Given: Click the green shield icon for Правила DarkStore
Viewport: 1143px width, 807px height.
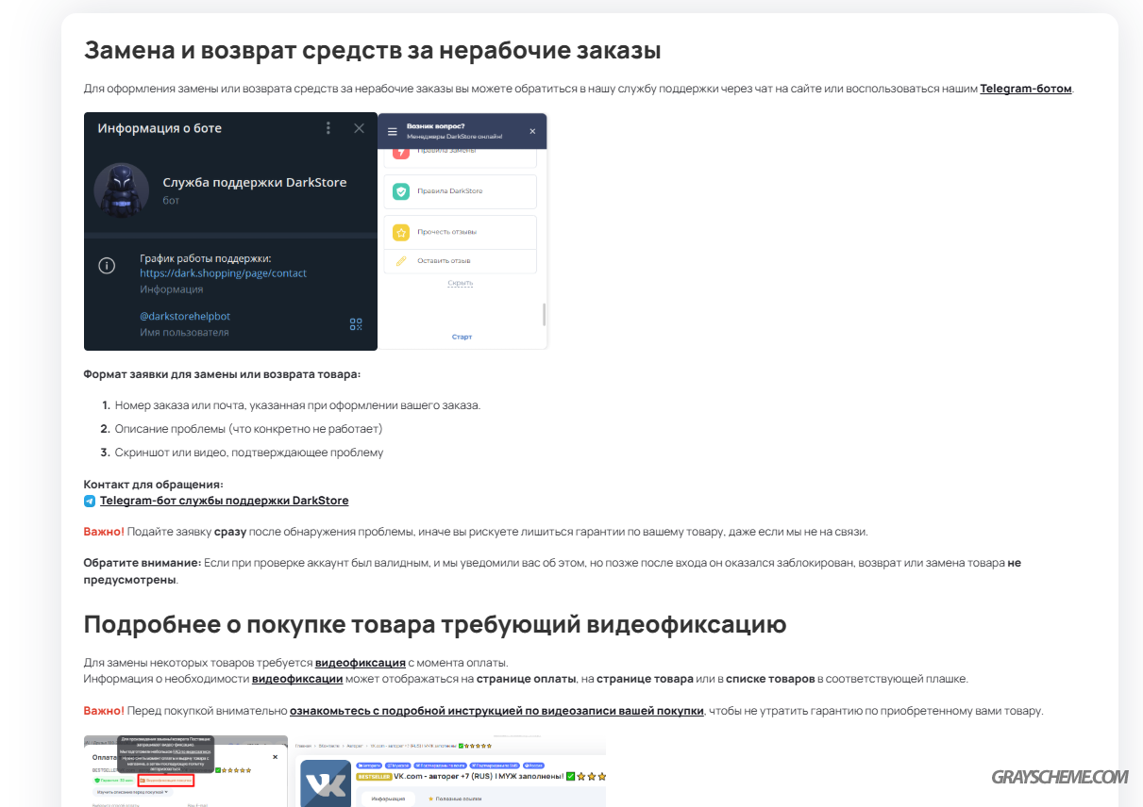Looking at the screenshot, I should (x=401, y=191).
